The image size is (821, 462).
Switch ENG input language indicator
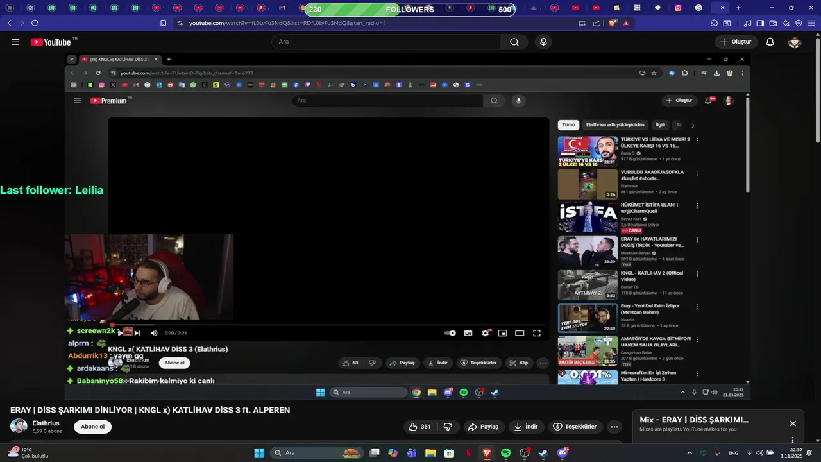pyautogui.click(x=734, y=453)
